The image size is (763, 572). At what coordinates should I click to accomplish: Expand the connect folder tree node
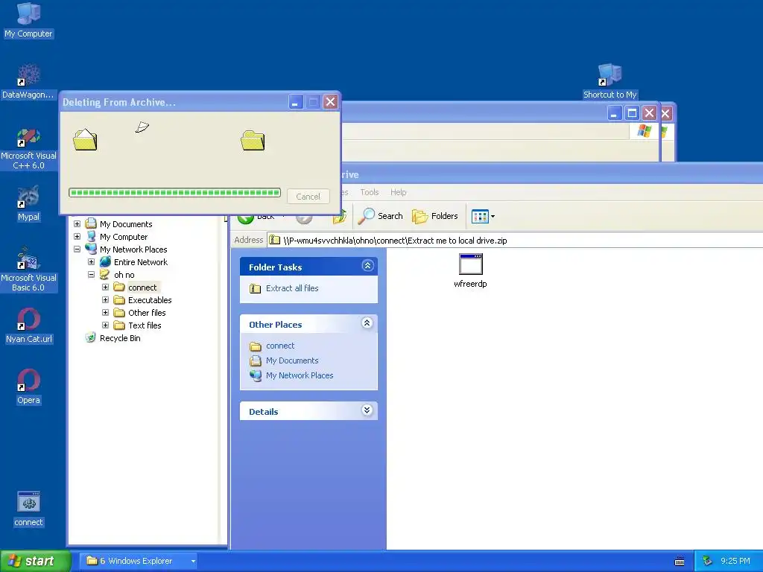pos(105,287)
